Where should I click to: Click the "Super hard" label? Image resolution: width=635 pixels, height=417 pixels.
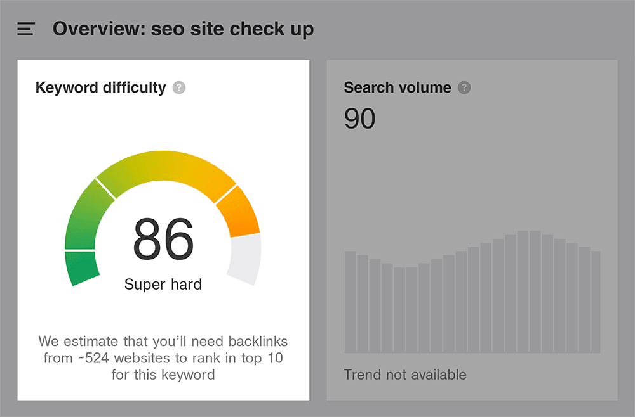tap(163, 285)
